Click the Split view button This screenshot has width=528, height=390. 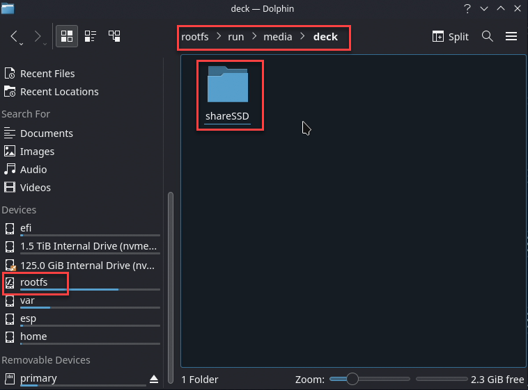(x=450, y=36)
